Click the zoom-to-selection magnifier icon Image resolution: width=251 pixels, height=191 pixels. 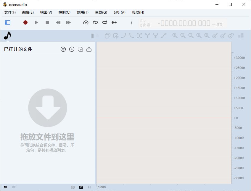click(207, 36)
